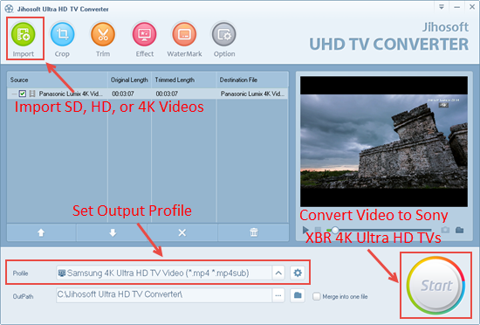Open the WaterMark tool
This screenshot has height=325, width=480.
184,34
